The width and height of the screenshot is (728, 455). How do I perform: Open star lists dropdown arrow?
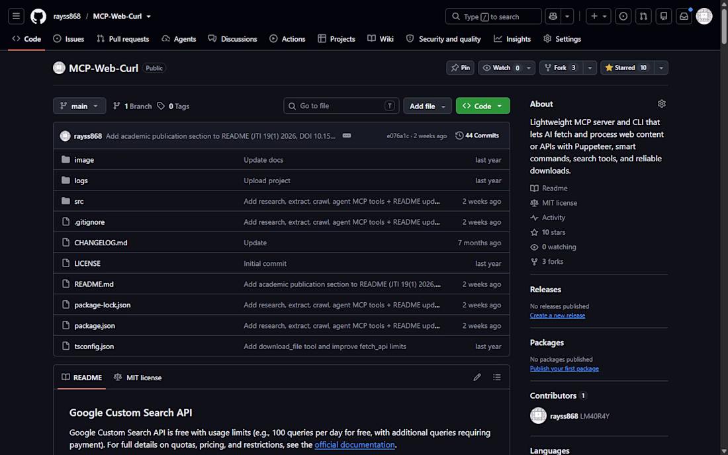coord(661,67)
